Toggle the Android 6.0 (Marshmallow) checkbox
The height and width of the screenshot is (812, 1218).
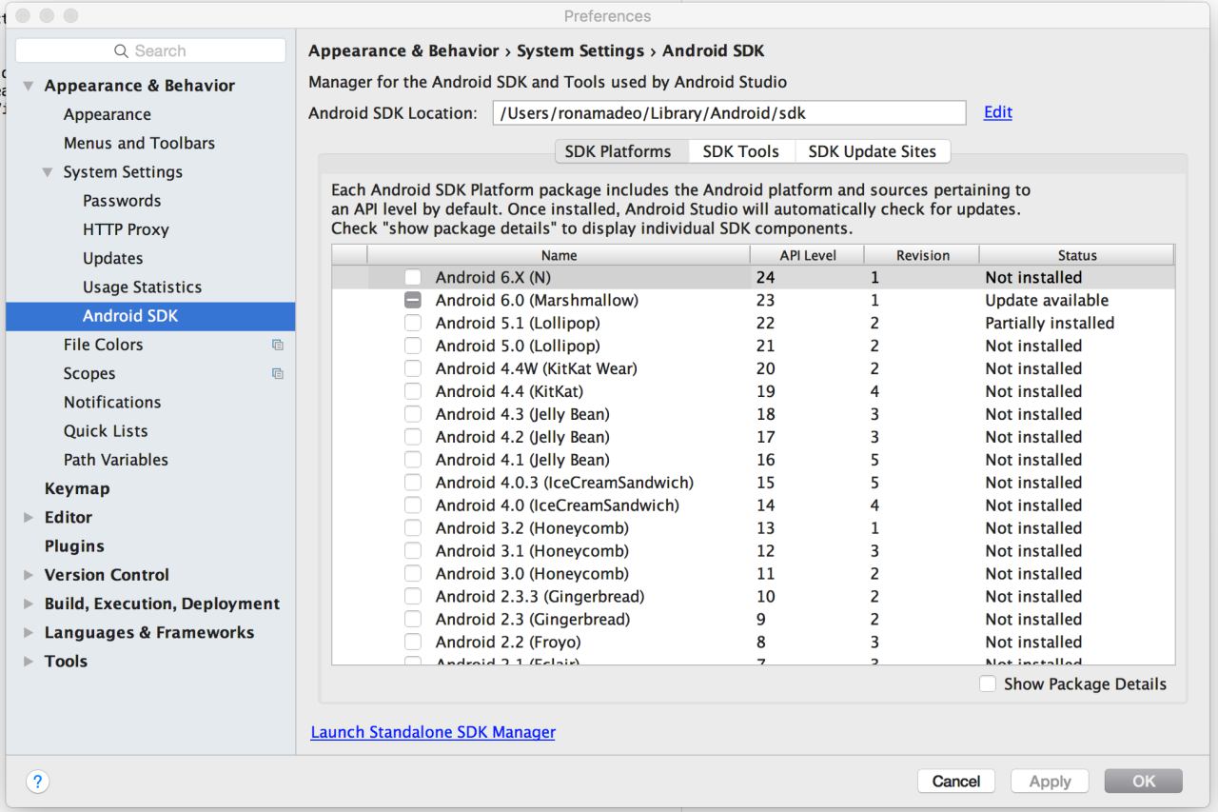point(413,300)
